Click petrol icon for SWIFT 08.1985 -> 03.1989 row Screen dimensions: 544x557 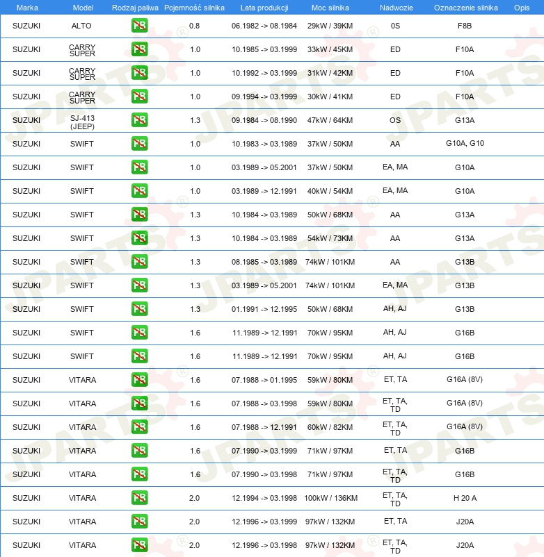139,262
